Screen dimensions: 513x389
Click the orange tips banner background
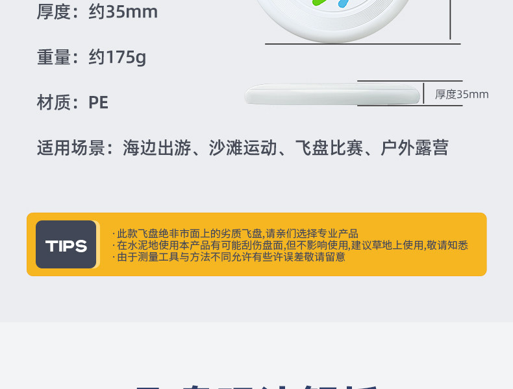(256, 244)
